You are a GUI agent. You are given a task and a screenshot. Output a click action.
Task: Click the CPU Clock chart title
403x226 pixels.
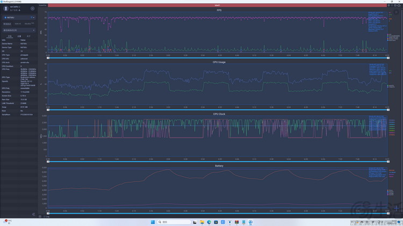219,114
